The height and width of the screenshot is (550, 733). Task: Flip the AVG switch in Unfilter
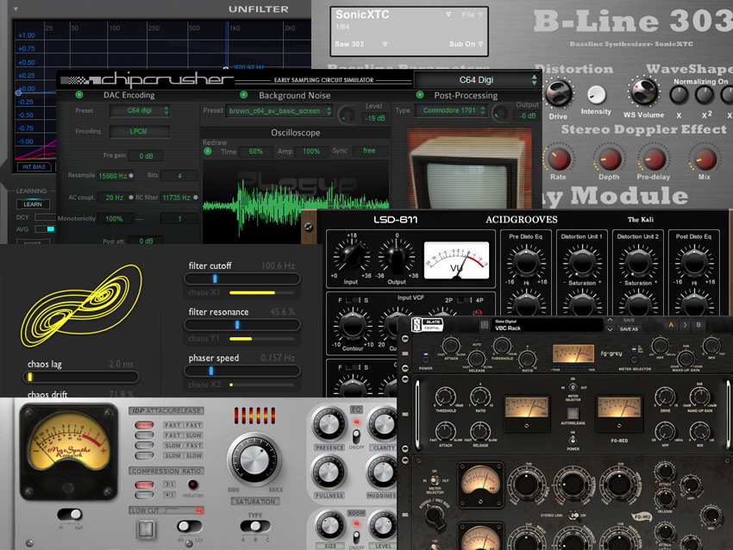pyautogui.click(x=45, y=229)
